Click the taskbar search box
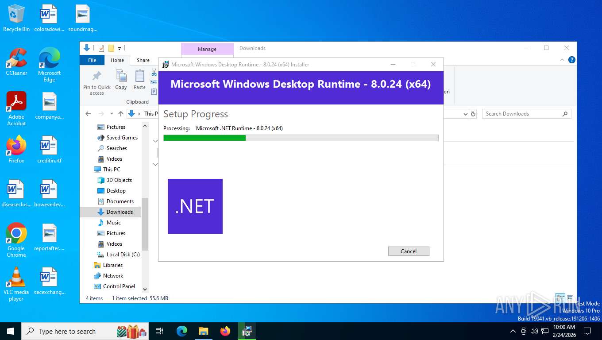 [86, 331]
